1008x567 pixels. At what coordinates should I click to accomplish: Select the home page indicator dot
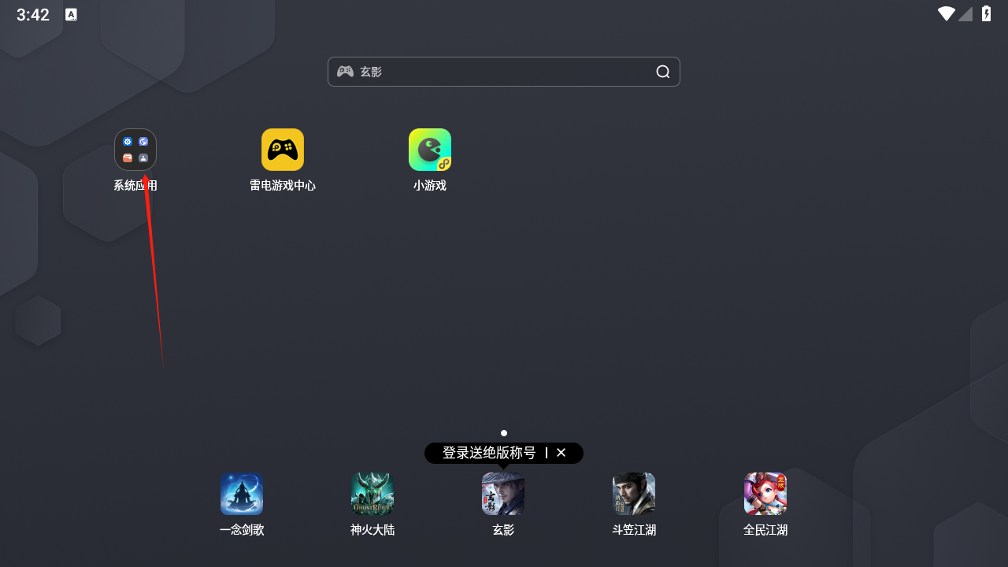pos(504,433)
